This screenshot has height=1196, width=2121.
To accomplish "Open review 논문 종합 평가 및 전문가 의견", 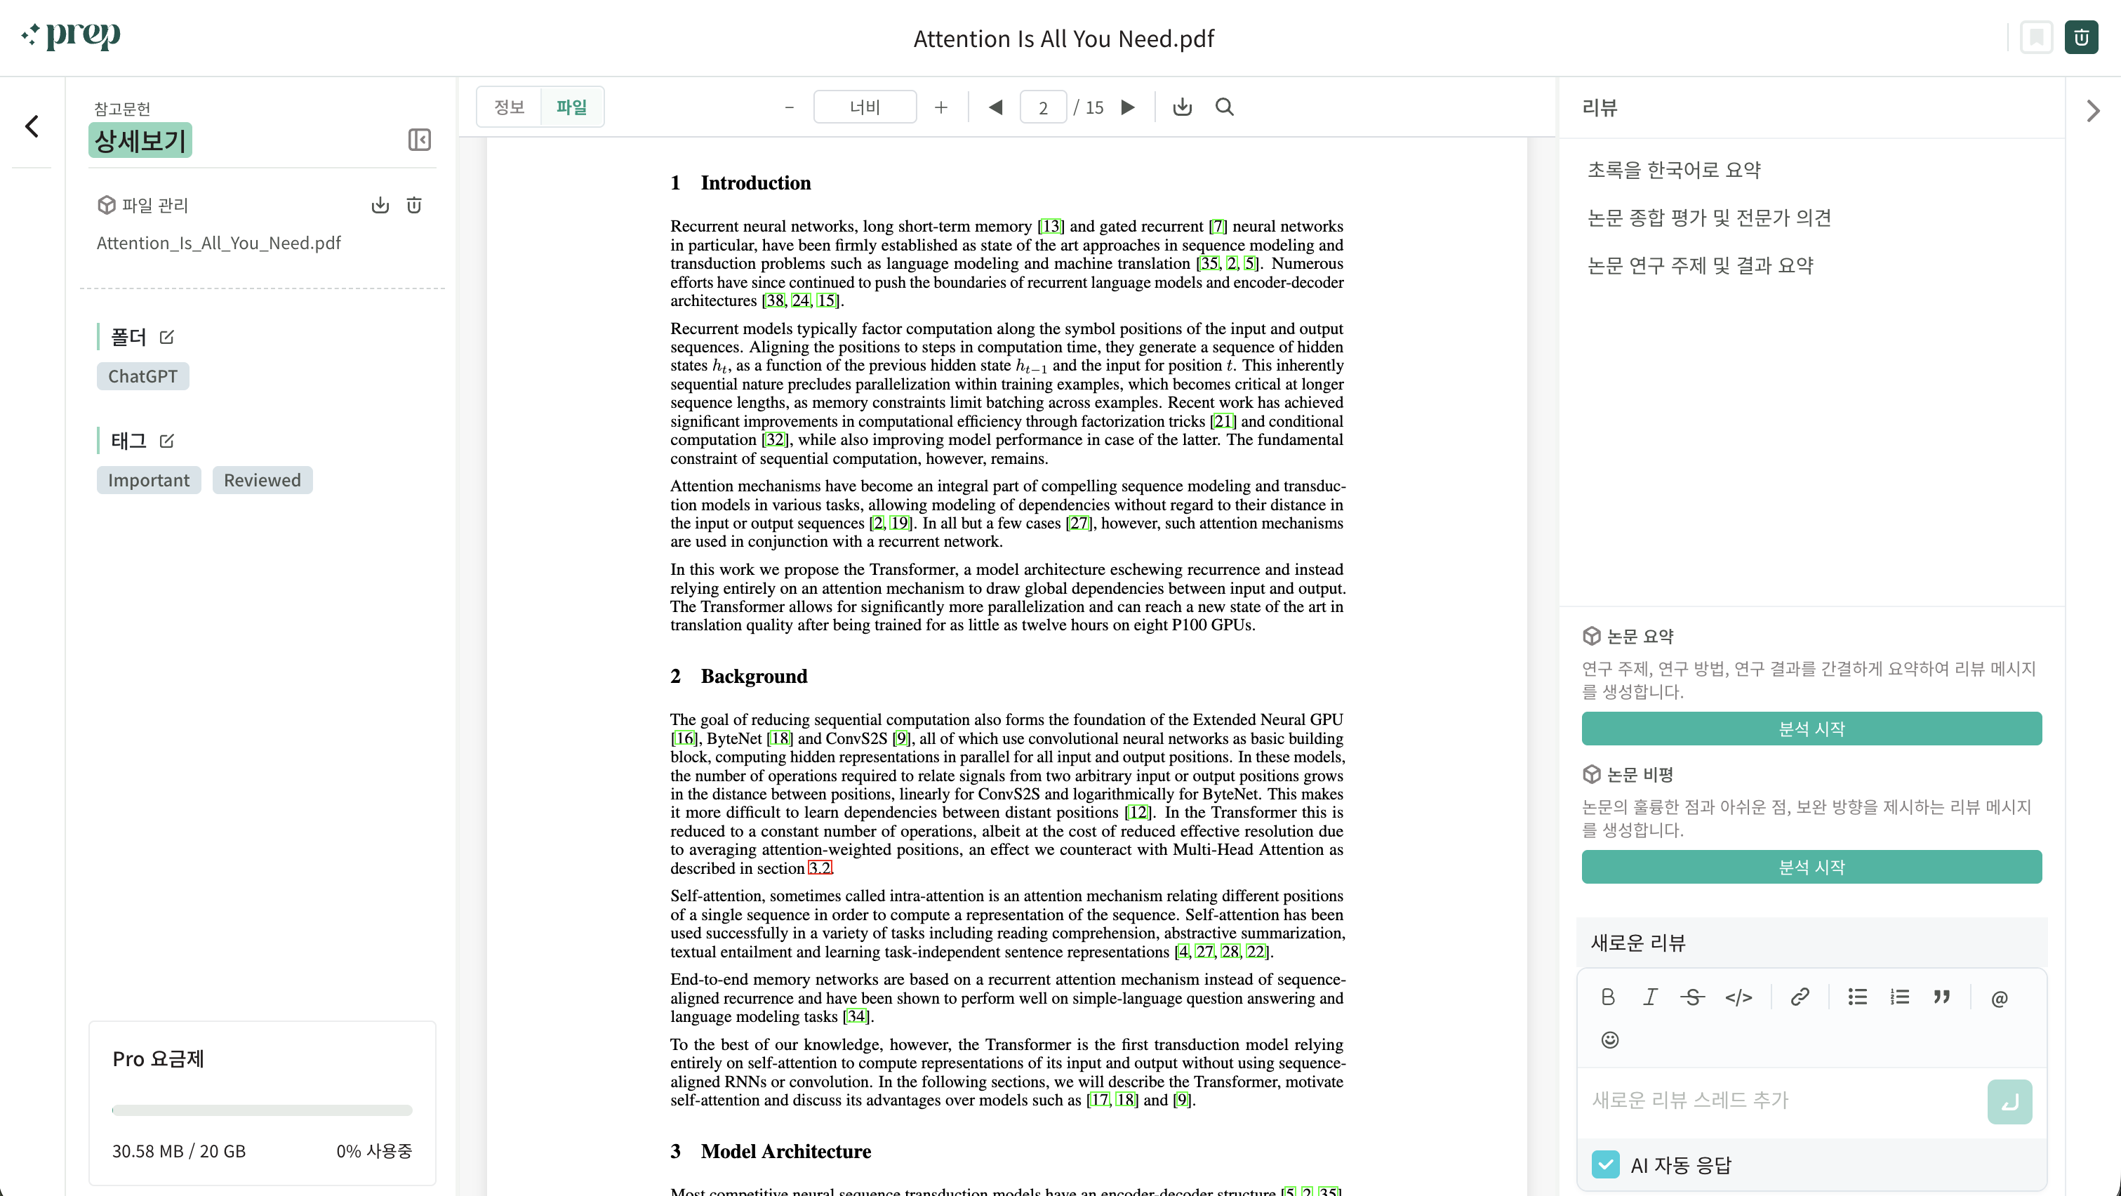I will [x=1709, y=218].
